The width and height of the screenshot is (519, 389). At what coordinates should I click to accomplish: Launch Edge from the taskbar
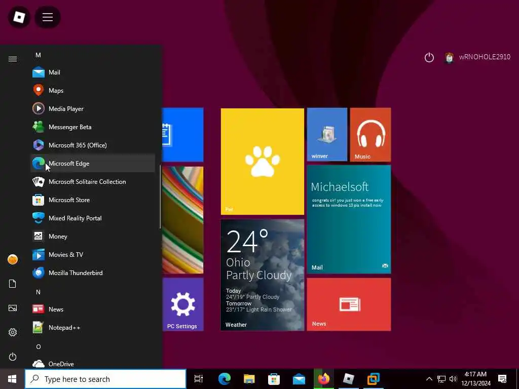click(x=225, y=379)
